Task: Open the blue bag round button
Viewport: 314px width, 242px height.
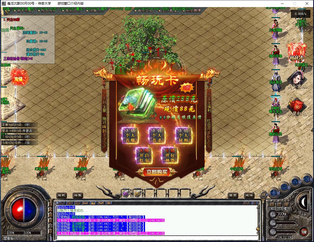Action: click(284, 187)
